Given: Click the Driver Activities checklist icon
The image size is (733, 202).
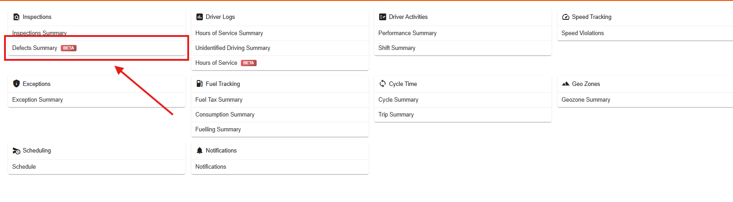Looking at the screenshot, I should 383,17.
